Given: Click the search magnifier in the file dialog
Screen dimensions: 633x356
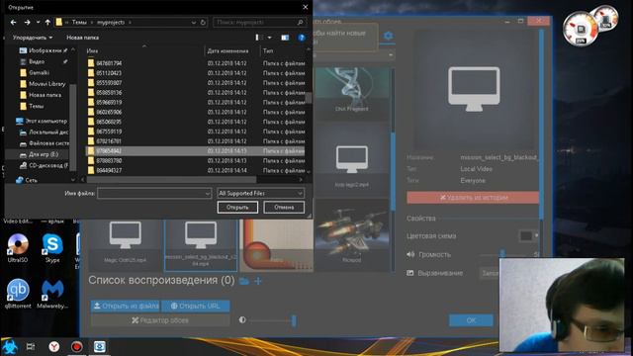Looking at the screenshot, I should pos(300,22).
